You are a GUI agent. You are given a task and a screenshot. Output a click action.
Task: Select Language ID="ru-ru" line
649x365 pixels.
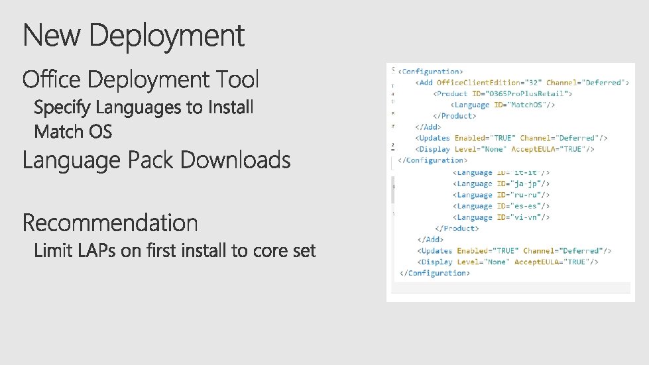coord(501,195)
